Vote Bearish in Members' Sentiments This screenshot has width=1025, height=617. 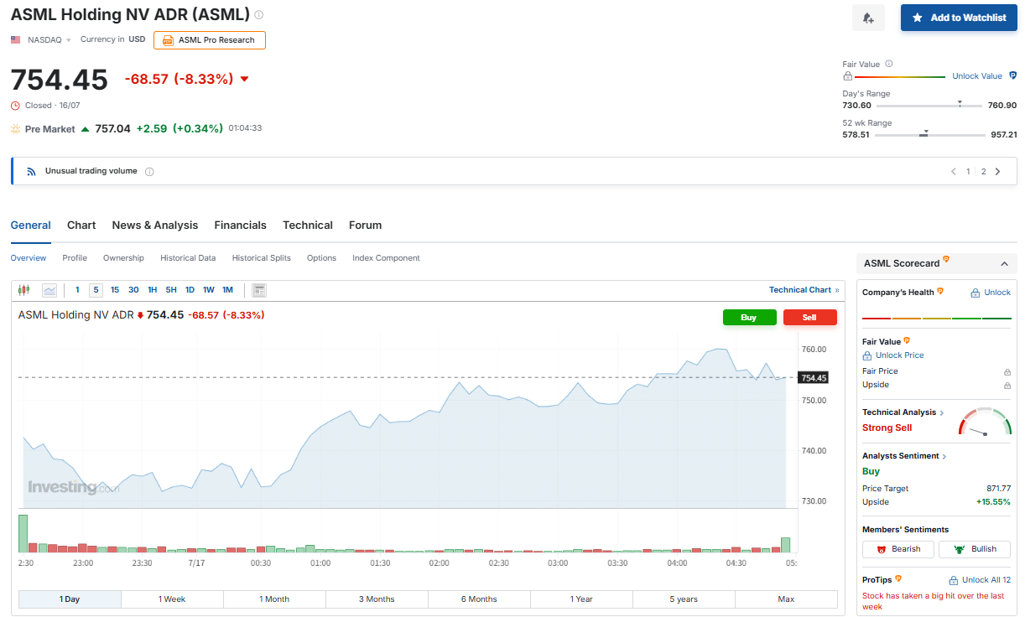coord(898,549)
